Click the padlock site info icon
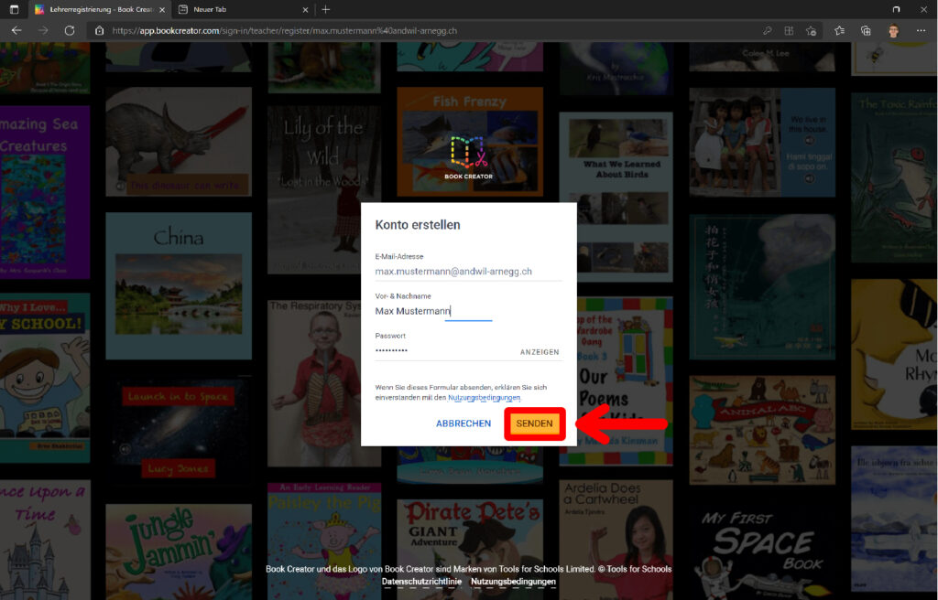The height and width of the screenshot is (600, 938). (x=100, y=30)
